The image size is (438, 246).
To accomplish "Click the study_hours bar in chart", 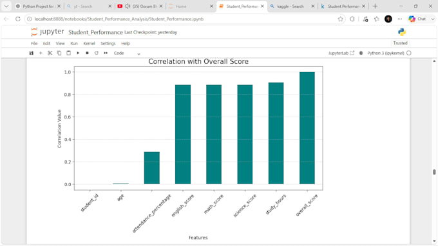I will coord(276,133).
